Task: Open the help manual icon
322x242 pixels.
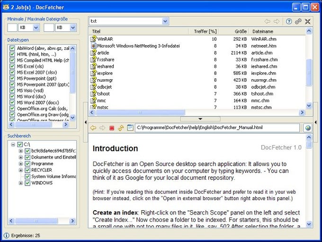Action: pos(289,21)
